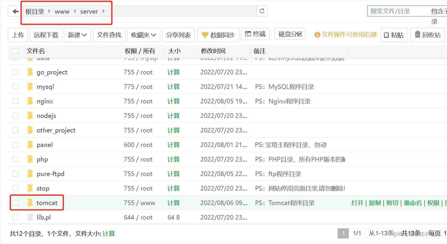Click the tomcat folder name
Screen dimensions: 447x244
47,203
